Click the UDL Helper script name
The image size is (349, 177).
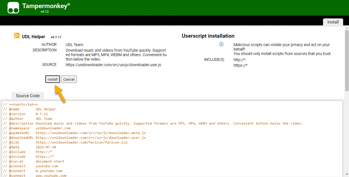click(x=33, y=37)
